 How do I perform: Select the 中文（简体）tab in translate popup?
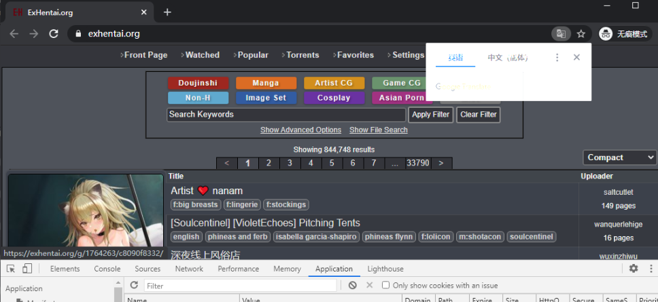(507, 58)
